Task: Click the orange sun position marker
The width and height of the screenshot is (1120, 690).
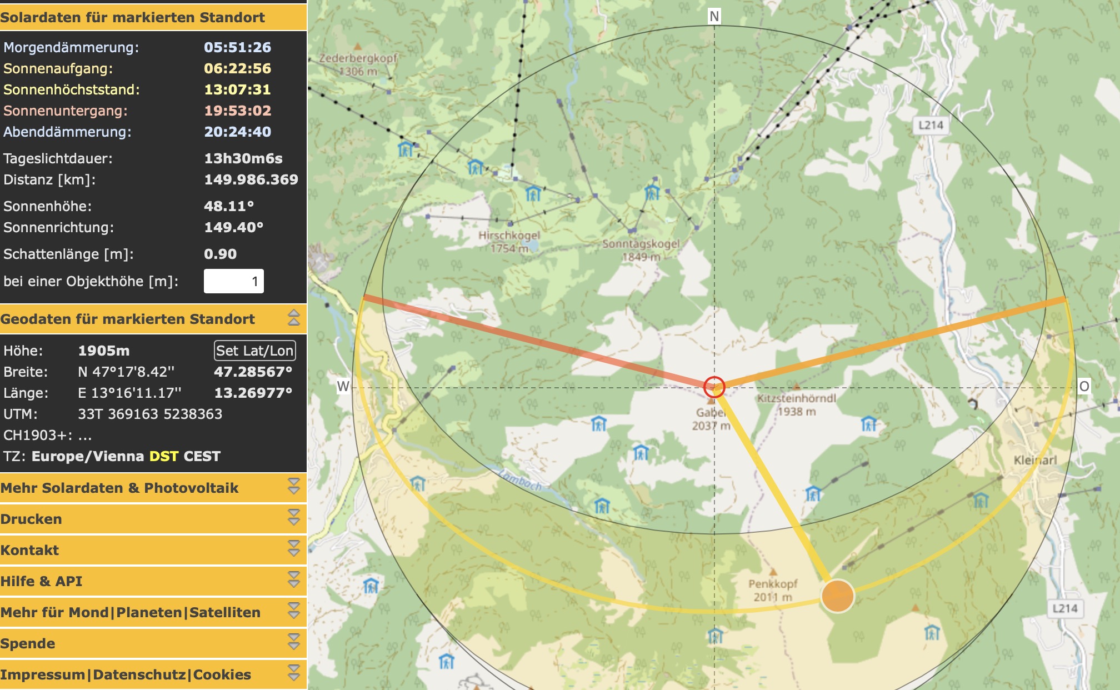Action: pyautogui.click(x=837, y=596)
